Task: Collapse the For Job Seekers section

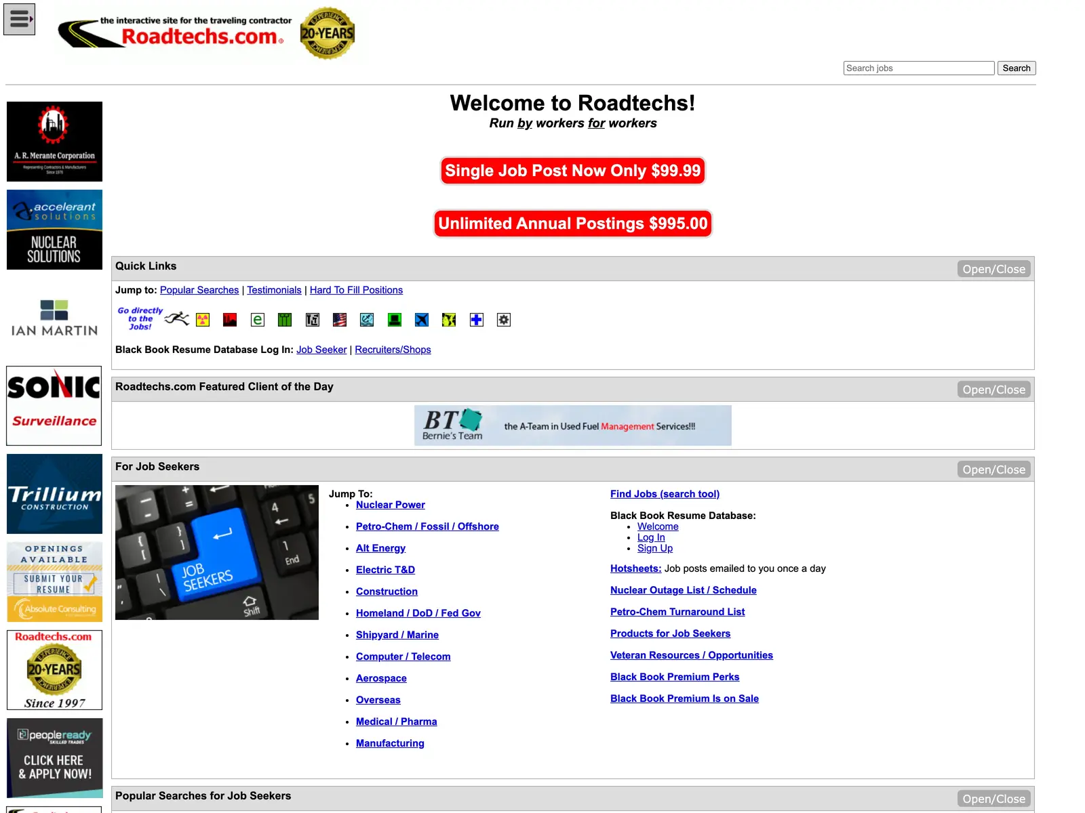Action: [994, 470]
